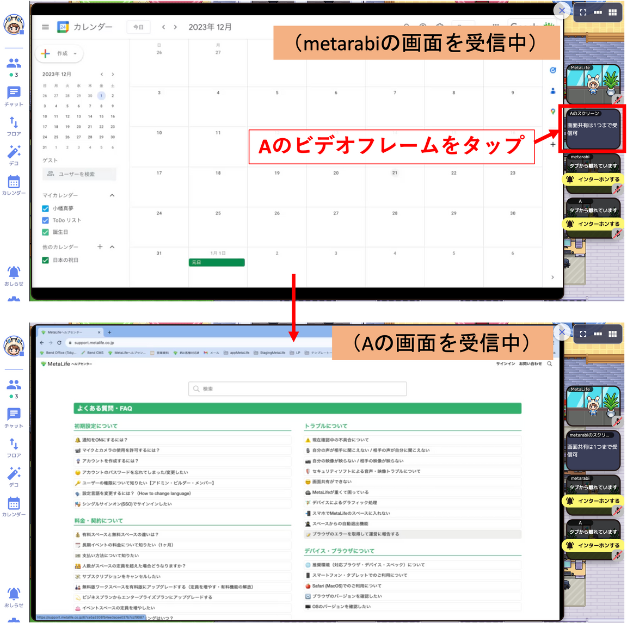Ring metarabi's インターホンする button beside the shared calendar
This screenshot has width=627, height=623.
(x=594, y=179)
